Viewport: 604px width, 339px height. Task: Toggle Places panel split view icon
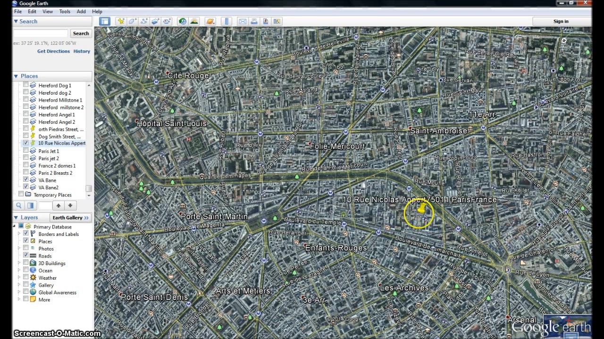pos(30,205)
